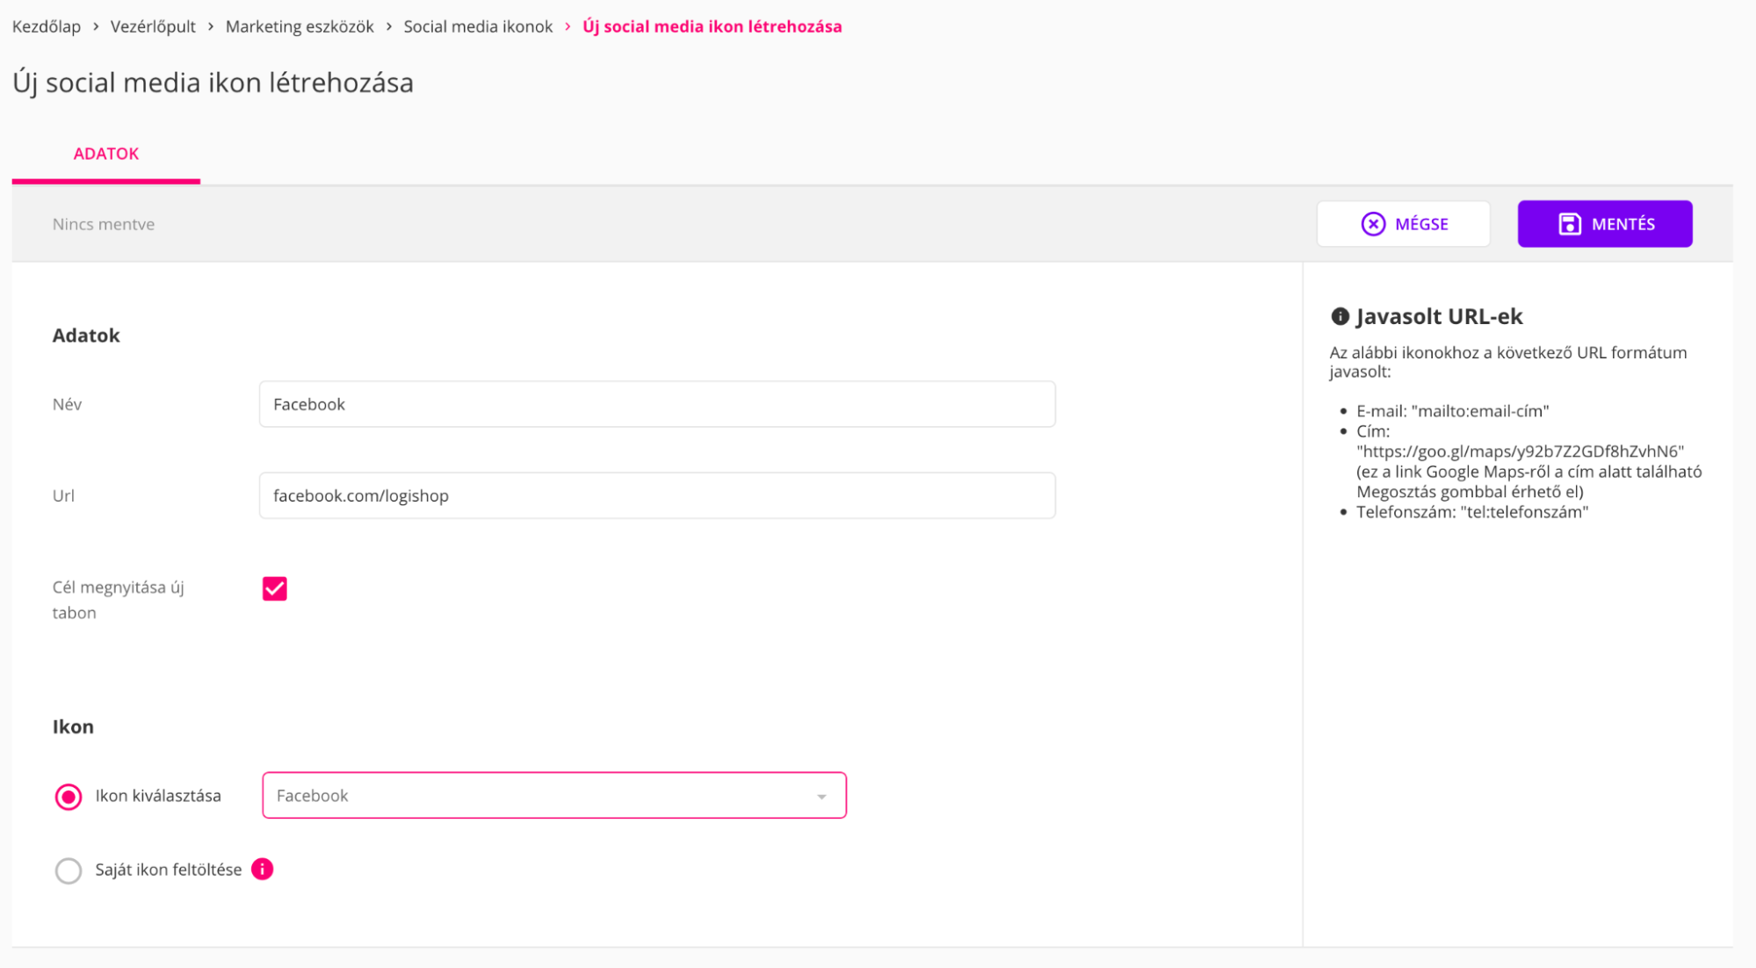Return to the Social media ikonok list
Image resolution: width=1756 pixels, height=968 pixels.
pyautogui.click(x=478, y=27)
